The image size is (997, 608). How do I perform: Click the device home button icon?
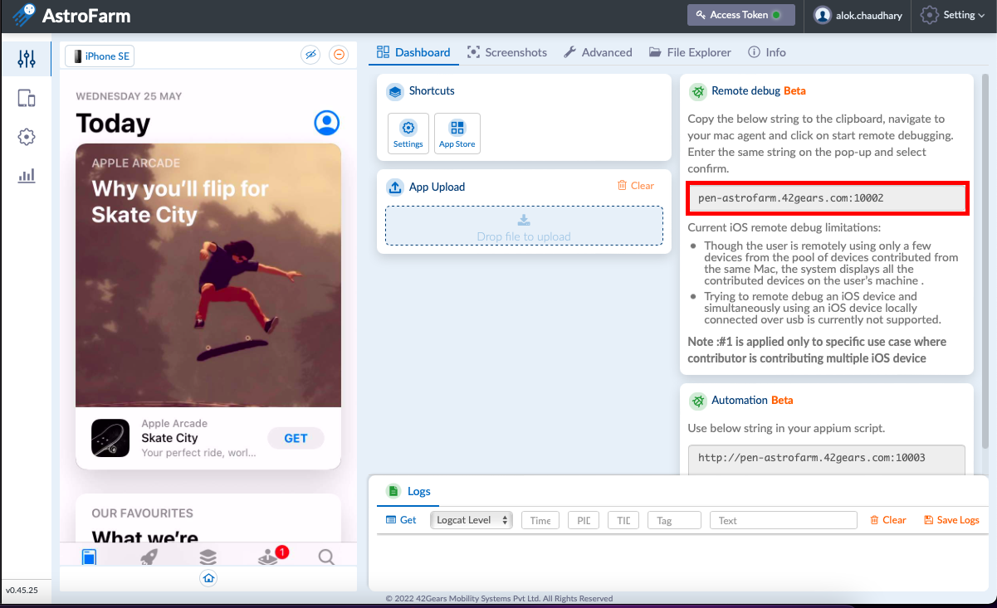(x=208, y=578)
